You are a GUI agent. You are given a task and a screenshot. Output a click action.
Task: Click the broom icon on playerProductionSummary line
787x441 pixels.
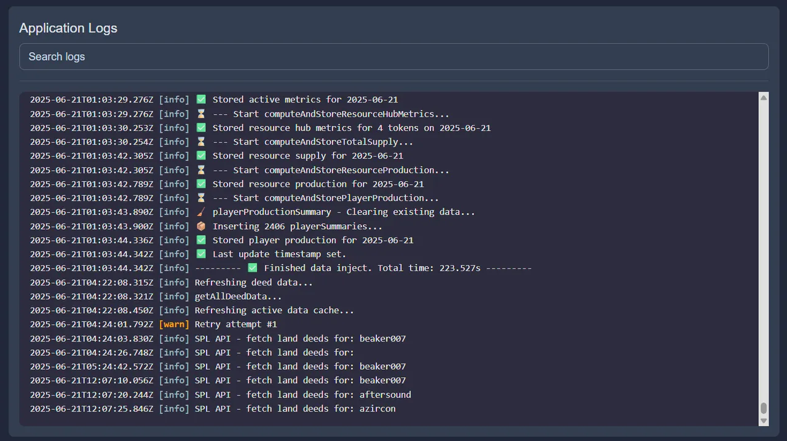(x=201, y=212)
